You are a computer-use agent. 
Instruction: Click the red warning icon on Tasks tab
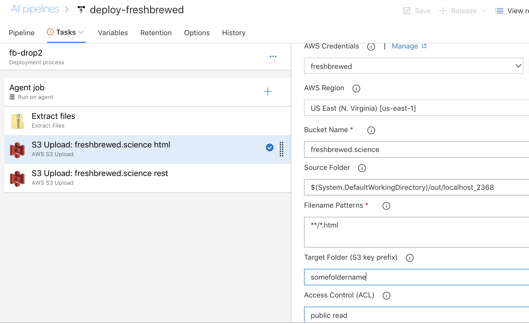point(50,32)
